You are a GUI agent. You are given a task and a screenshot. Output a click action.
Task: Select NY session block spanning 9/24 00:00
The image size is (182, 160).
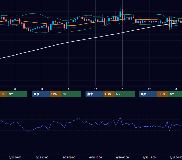pos(17,94)
